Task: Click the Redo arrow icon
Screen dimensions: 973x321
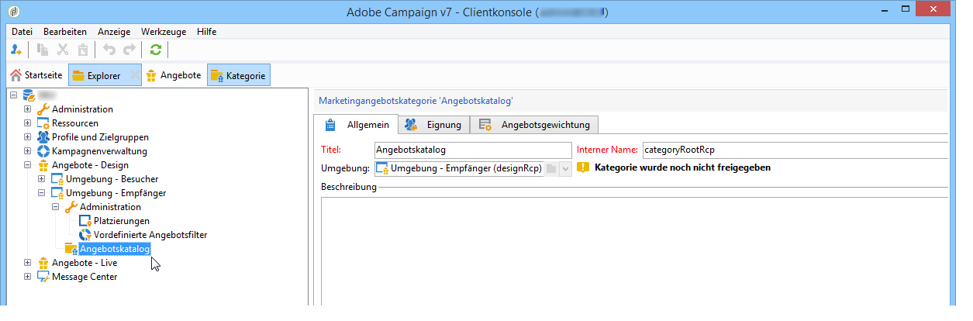Action: coord(129,50)
